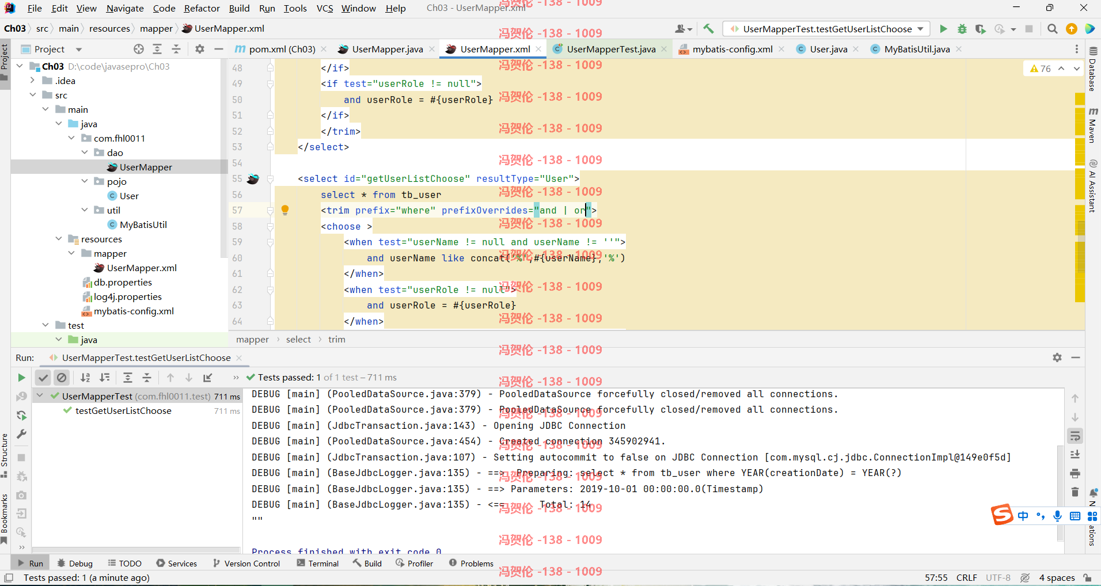
Task: Open the Problems tool window
Action: coord(471,564)
